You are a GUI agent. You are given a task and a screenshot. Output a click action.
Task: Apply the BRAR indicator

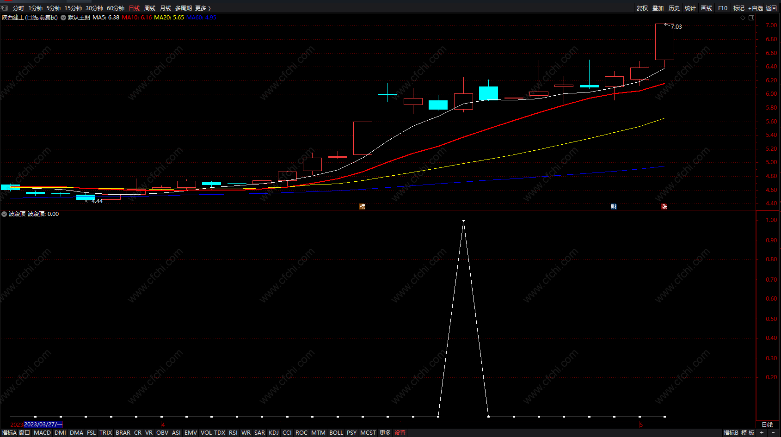(123, 433)
